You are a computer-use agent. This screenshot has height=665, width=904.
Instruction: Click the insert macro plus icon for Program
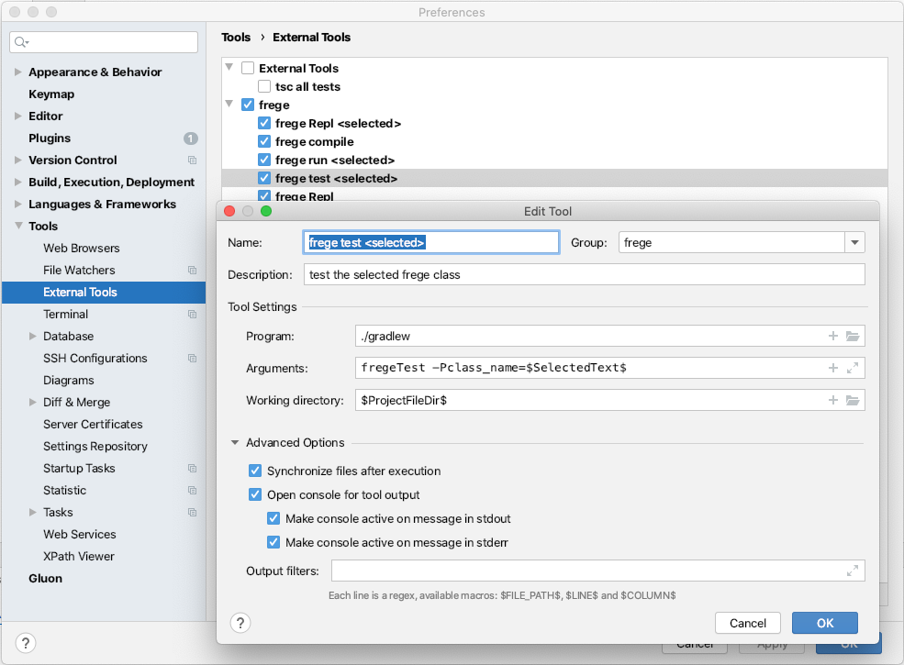[x=833, y=336]
